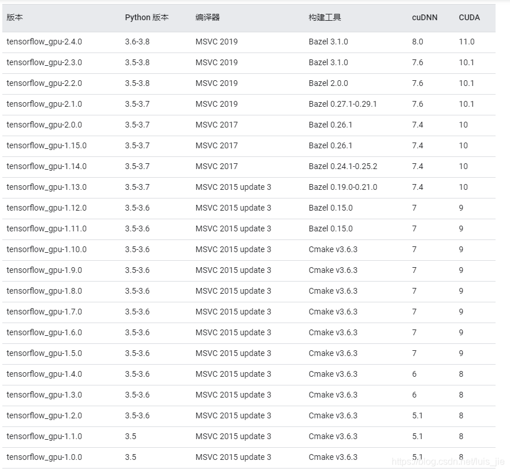
Task: Click Bazel 0.27.1-0.29.1 build tool cell
Action: point(343,104)
